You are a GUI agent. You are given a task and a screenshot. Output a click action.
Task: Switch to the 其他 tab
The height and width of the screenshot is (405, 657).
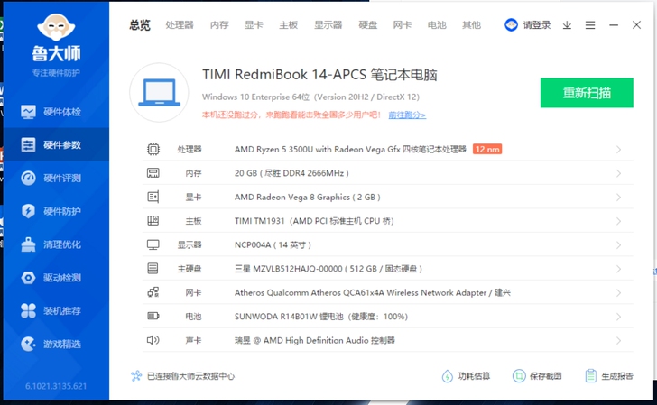471,25
